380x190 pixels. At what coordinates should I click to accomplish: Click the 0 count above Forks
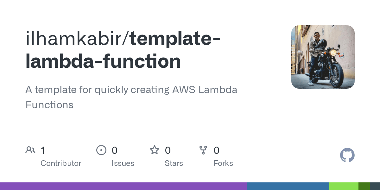[x=217, y=150]
